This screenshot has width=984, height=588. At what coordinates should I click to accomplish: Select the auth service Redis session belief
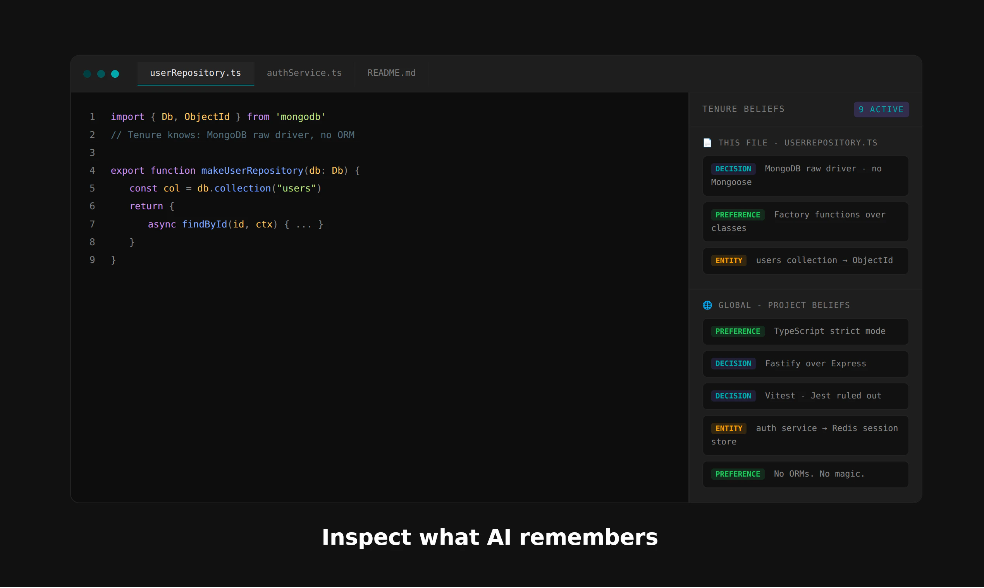click(x=805, y=436)
